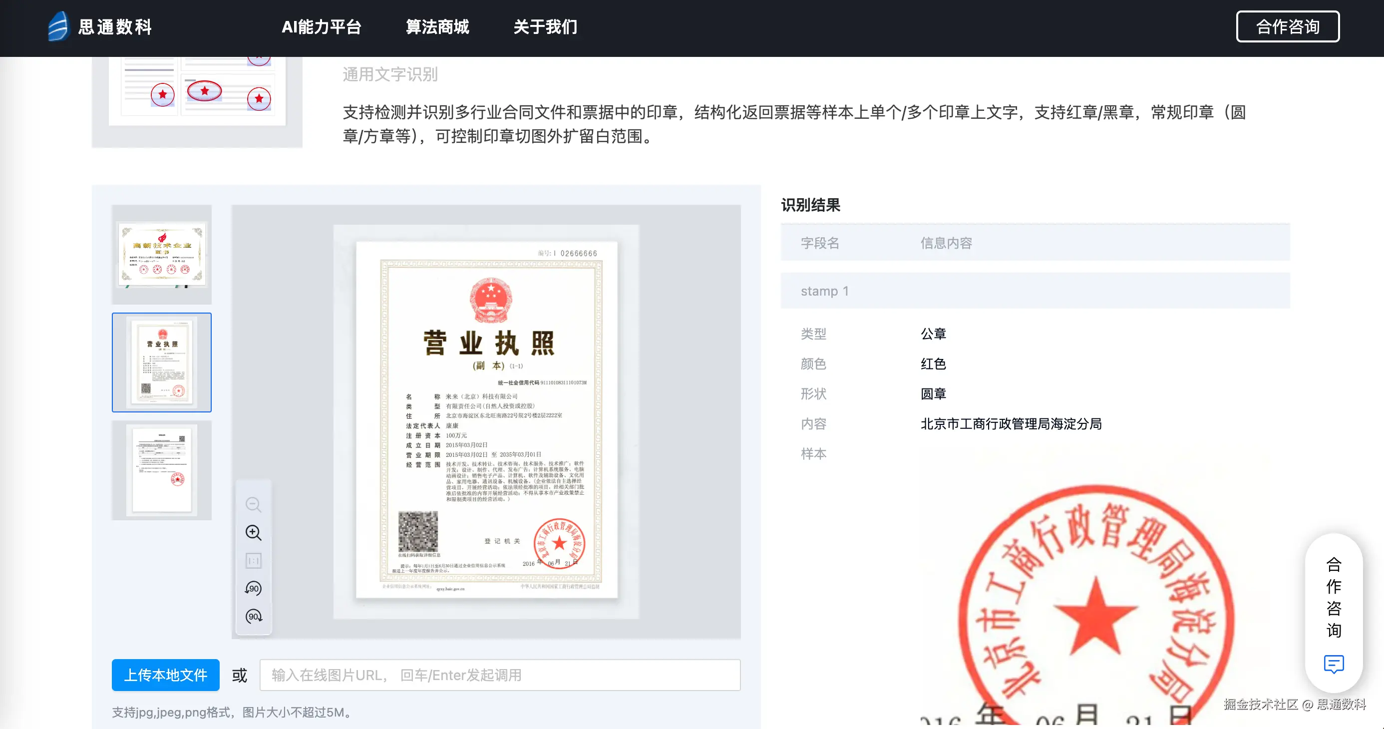Go to 关于我们 page

pyautogui.click(x=545, y=27)
